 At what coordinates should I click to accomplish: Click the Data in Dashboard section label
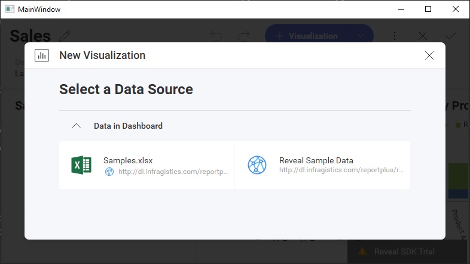[128, 126]
